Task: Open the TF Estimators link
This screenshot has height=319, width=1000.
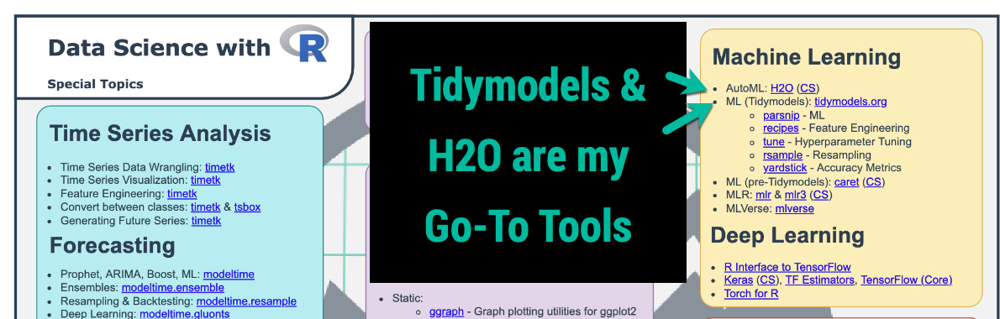Action: (x=819, y=280)
